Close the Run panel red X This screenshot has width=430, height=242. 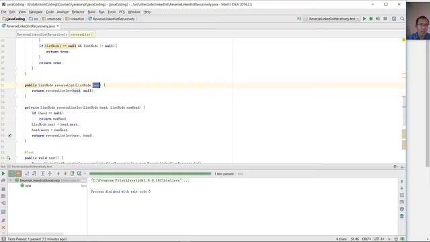(3, 227)
